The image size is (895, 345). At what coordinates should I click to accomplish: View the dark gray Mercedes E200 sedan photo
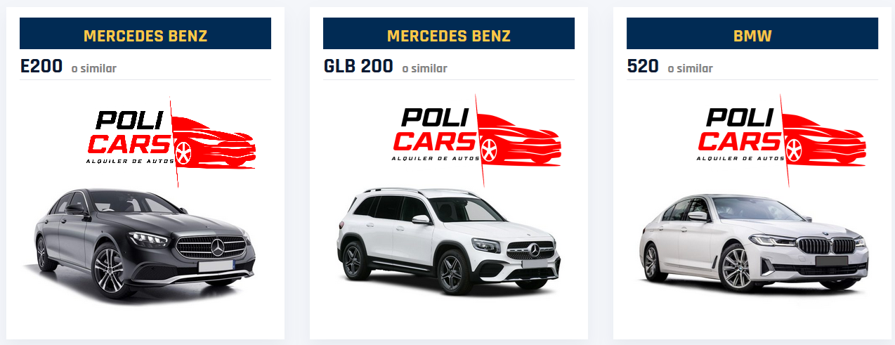144,243
